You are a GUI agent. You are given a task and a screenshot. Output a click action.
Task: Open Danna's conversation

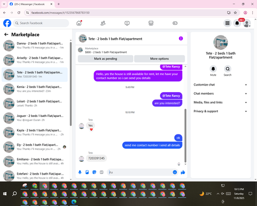34,45
